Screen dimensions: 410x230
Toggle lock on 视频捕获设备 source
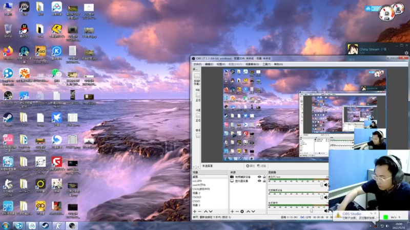click(x=264, y=177)
